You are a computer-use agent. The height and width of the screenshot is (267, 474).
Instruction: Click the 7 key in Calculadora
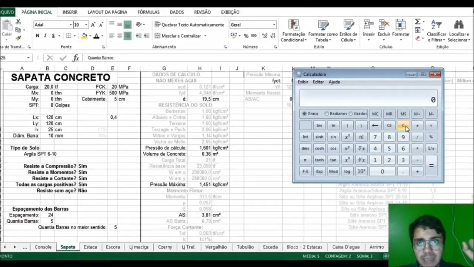click(375, 137)
